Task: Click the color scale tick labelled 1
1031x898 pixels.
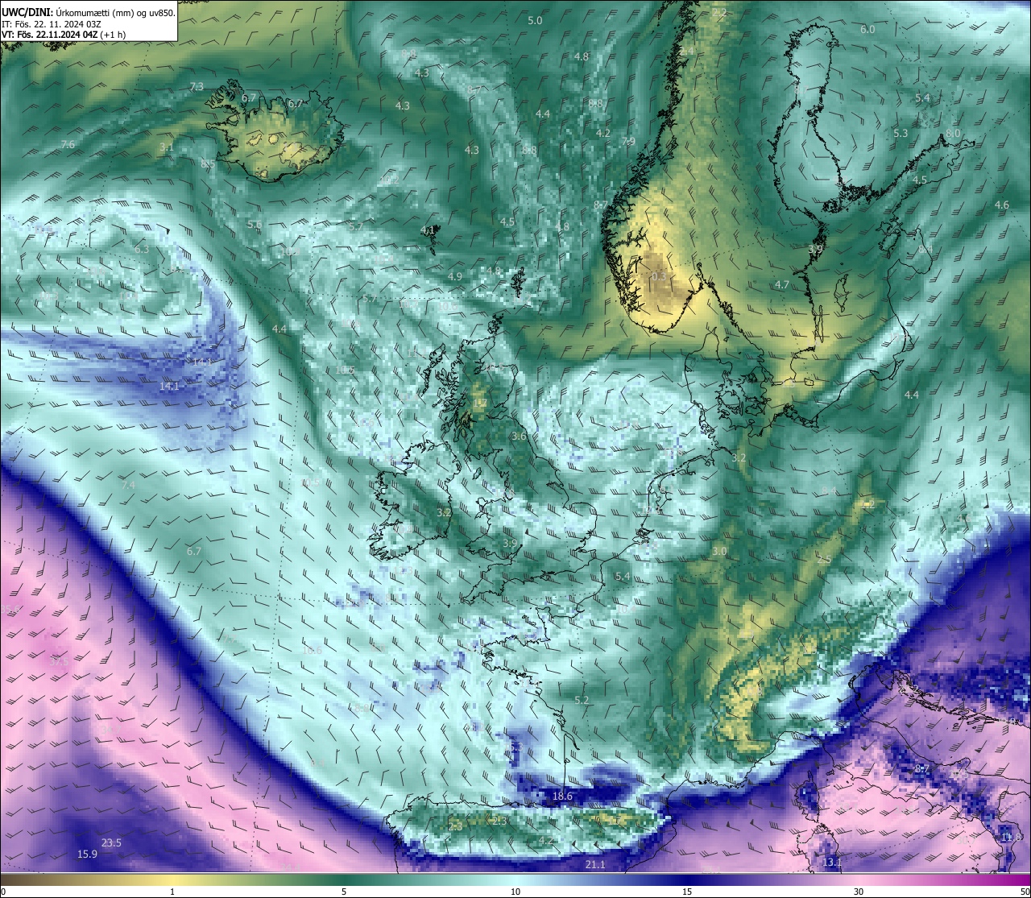Action: click(172, 892)
